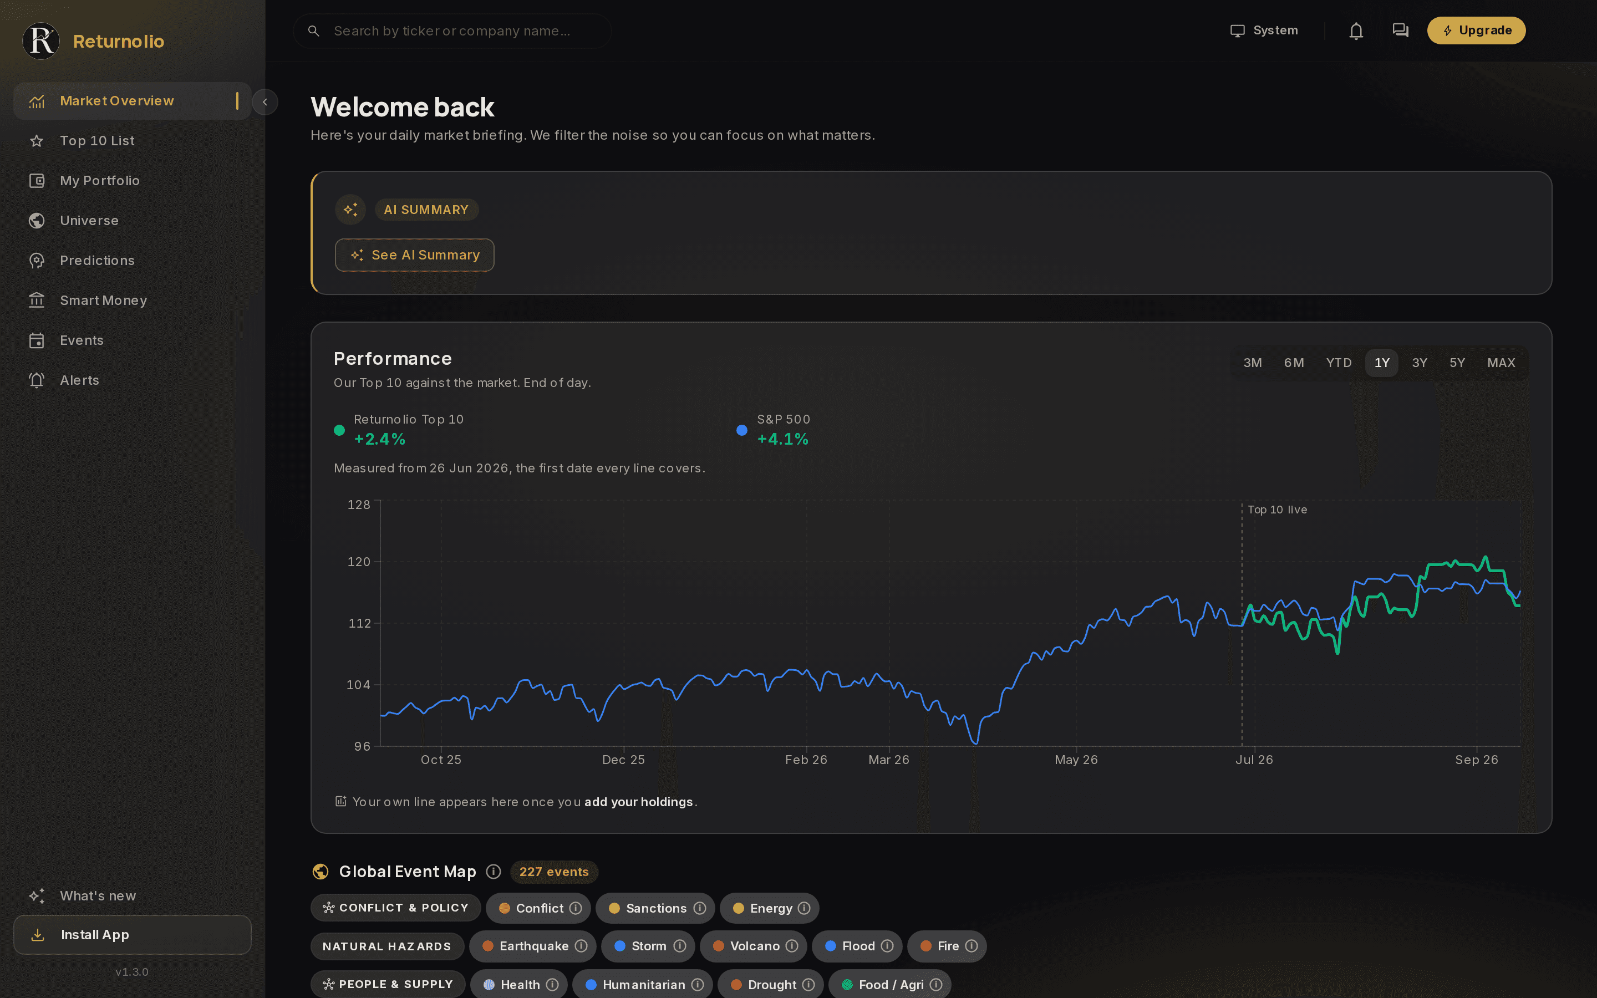Click See AI Summary button
The height and width of the screenshot is (998, 1597).
click(414, 255)
